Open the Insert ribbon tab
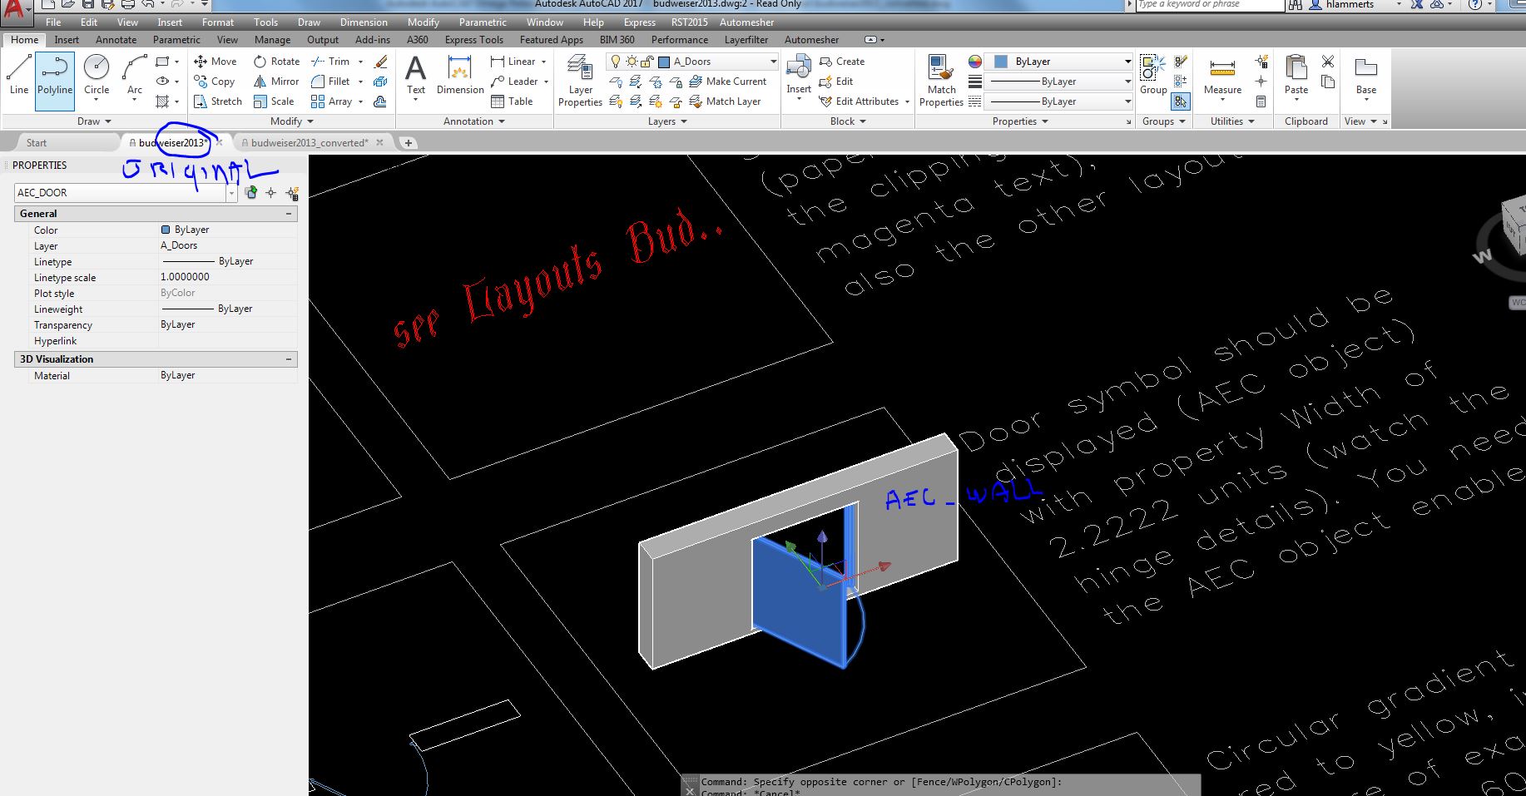This screenshot has width=1526, height=796. pyautogui.click(x=67, y=40)
